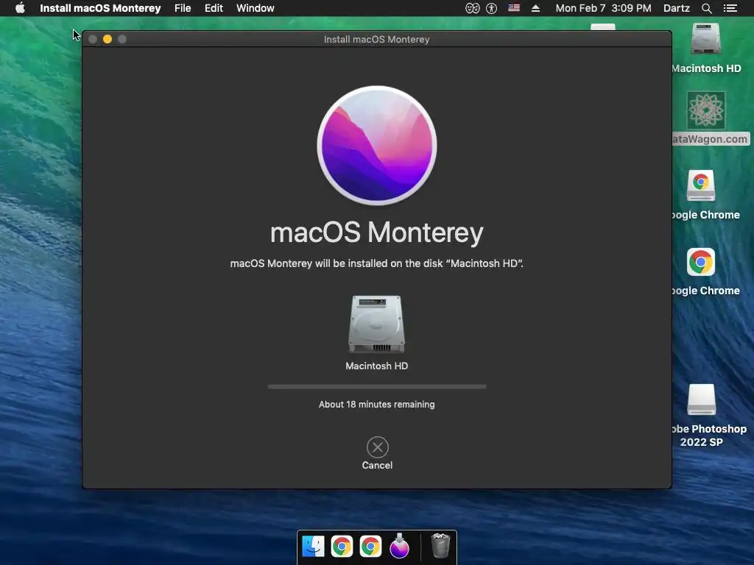Select Google Chrome disk image on desktop

[701, 185]
